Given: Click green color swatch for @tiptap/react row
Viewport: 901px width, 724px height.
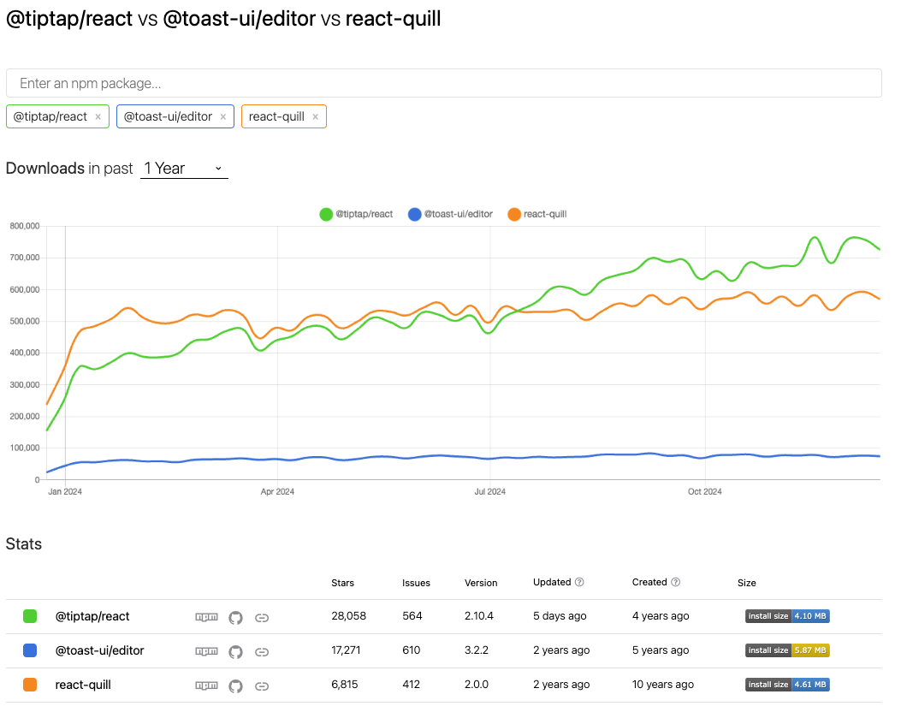Looking at the screenshot, I should click(x=30, y=616).
